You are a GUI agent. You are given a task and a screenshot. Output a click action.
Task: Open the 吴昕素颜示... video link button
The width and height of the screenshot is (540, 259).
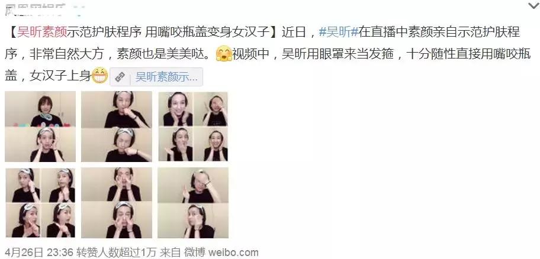[x=156, y=77]
